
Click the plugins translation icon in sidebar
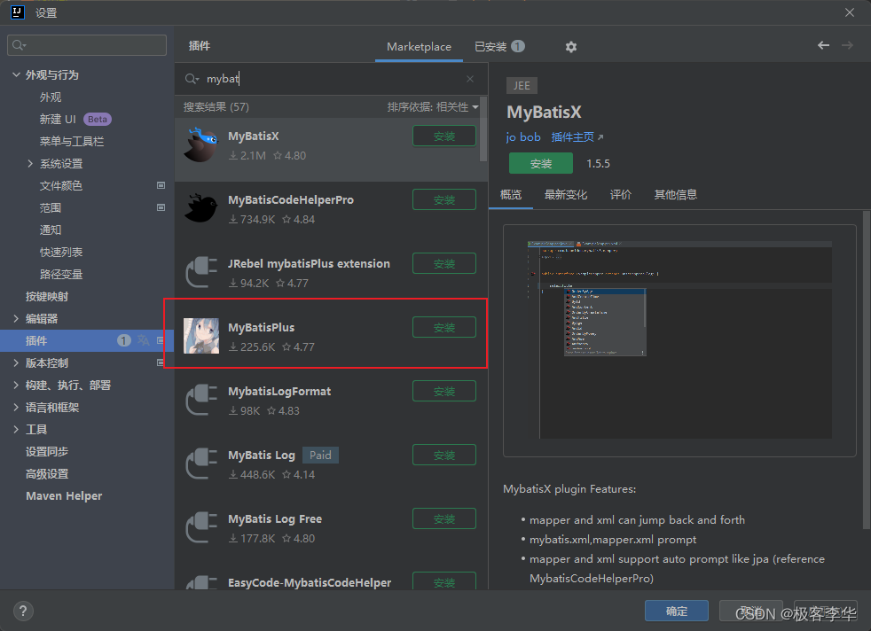144,340
